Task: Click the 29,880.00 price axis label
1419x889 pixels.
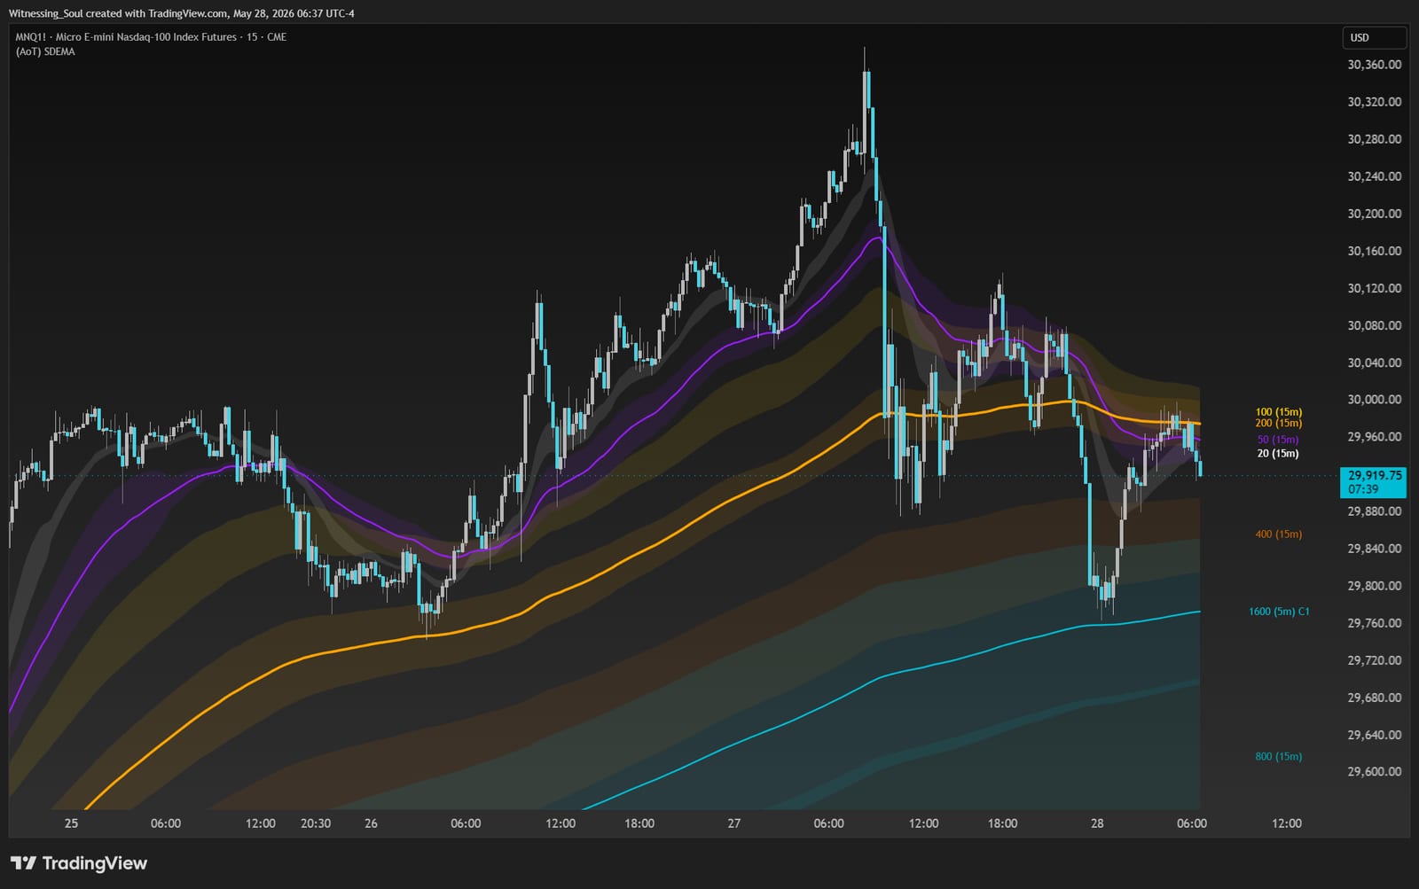Action: (x=1374, y=511)
